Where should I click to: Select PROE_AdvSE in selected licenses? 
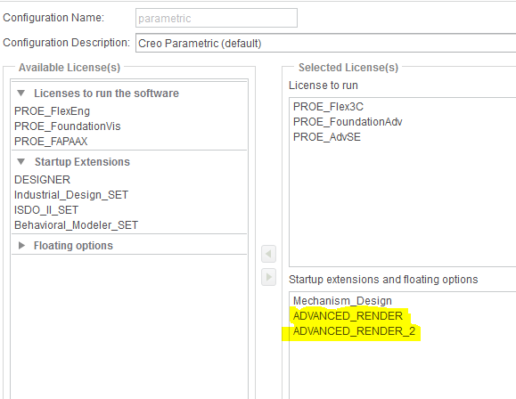(327, 137)
